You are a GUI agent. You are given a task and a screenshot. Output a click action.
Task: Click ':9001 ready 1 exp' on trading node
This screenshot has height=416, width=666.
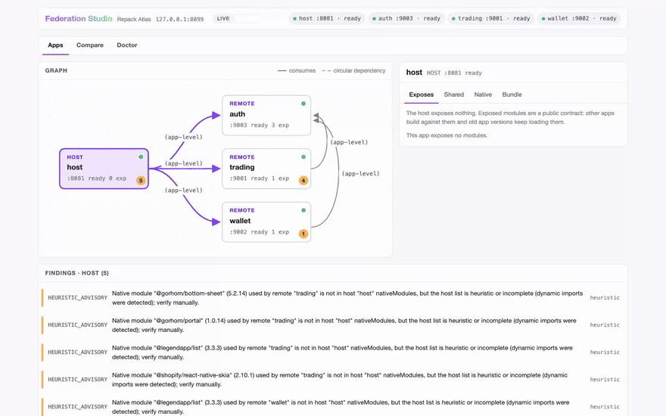point(259,179)
